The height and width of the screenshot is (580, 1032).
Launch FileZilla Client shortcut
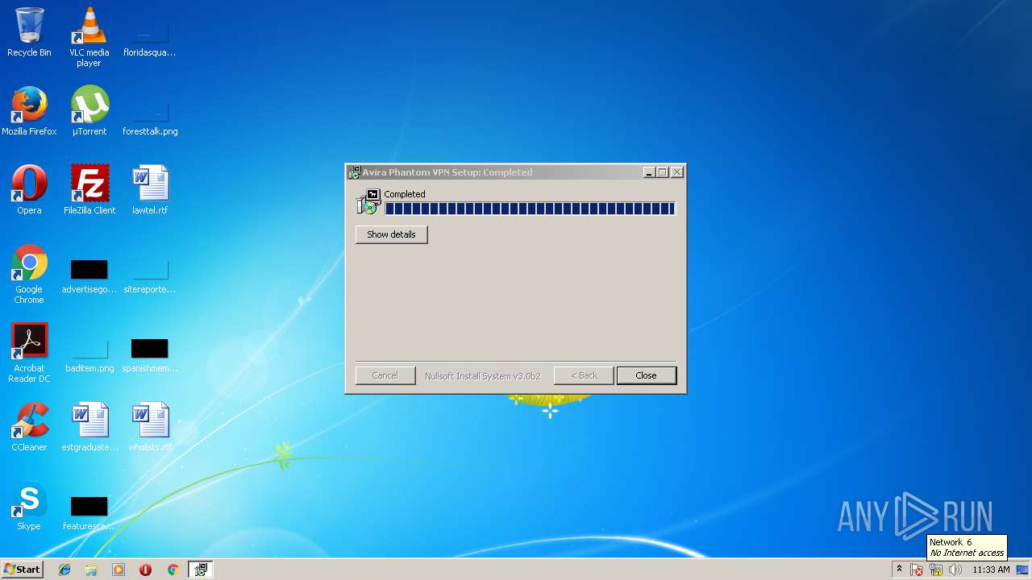[x=89, y=190]
